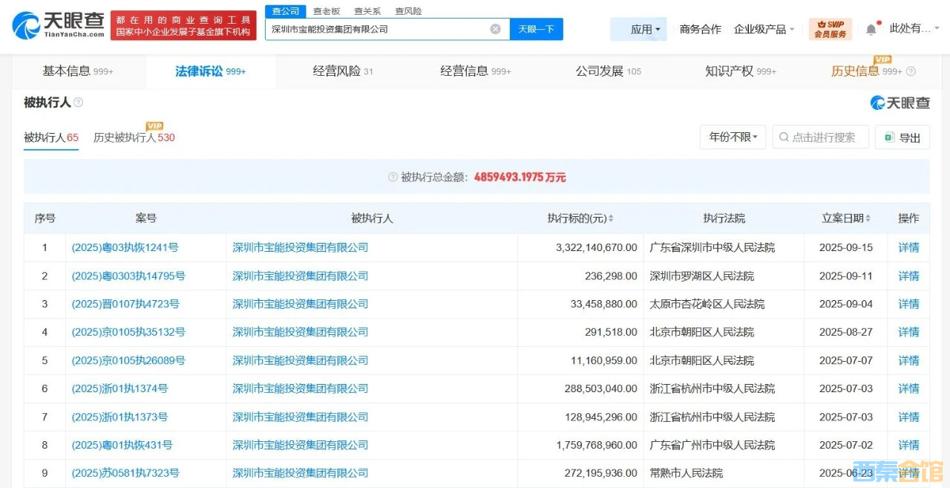The width and height of the screenshot is (950, 488).
Task: Switch to 查关系 search tab
Action: point(367,11)
